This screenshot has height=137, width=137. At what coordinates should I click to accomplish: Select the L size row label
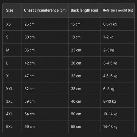pyautogui.click(x=7, y=63)
